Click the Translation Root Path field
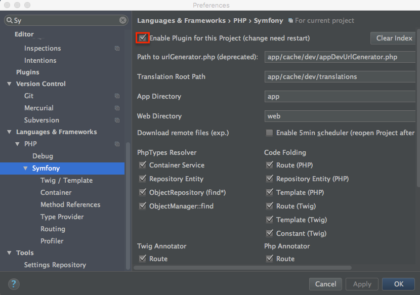This screenshot has height=295, width=420. tap(340, 76)
